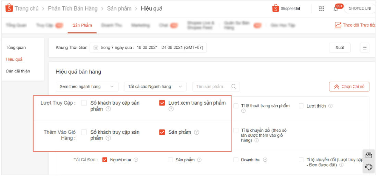This screenshot has height=176, width=377.
Task: Click the list view icon beside Xuất
Action: (x=364, y=48)
